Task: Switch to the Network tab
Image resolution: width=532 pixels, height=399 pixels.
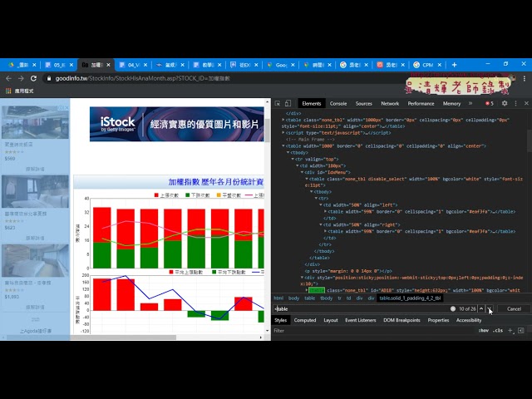Action: point(390,103)
